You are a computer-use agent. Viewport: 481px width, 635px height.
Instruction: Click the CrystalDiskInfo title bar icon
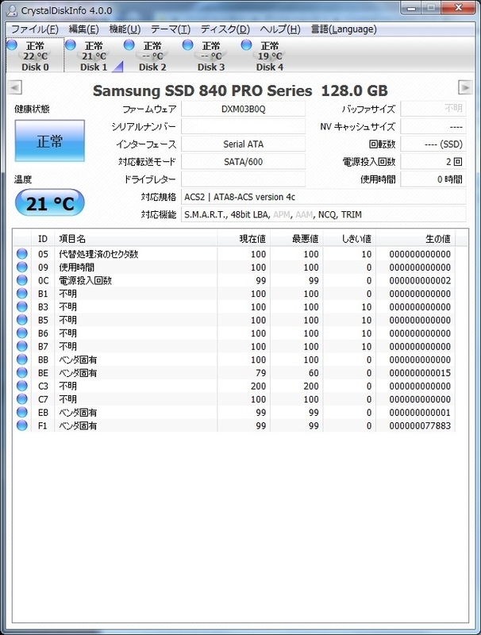12,10
